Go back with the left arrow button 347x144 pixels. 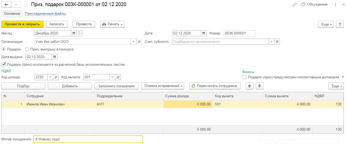[6, 4]
